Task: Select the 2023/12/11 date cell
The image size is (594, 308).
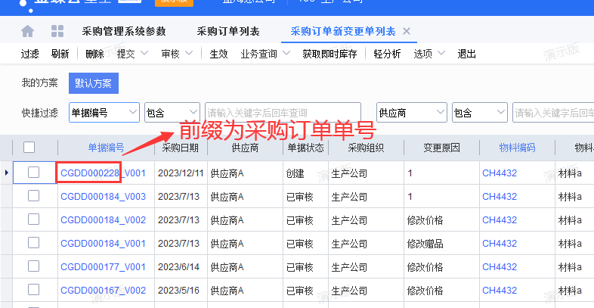Action: [181, 173]
